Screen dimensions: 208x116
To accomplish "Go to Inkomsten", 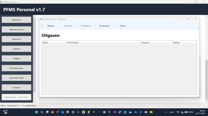I will coord(17,39).
